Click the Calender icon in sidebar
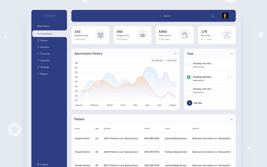 (38, 60)
